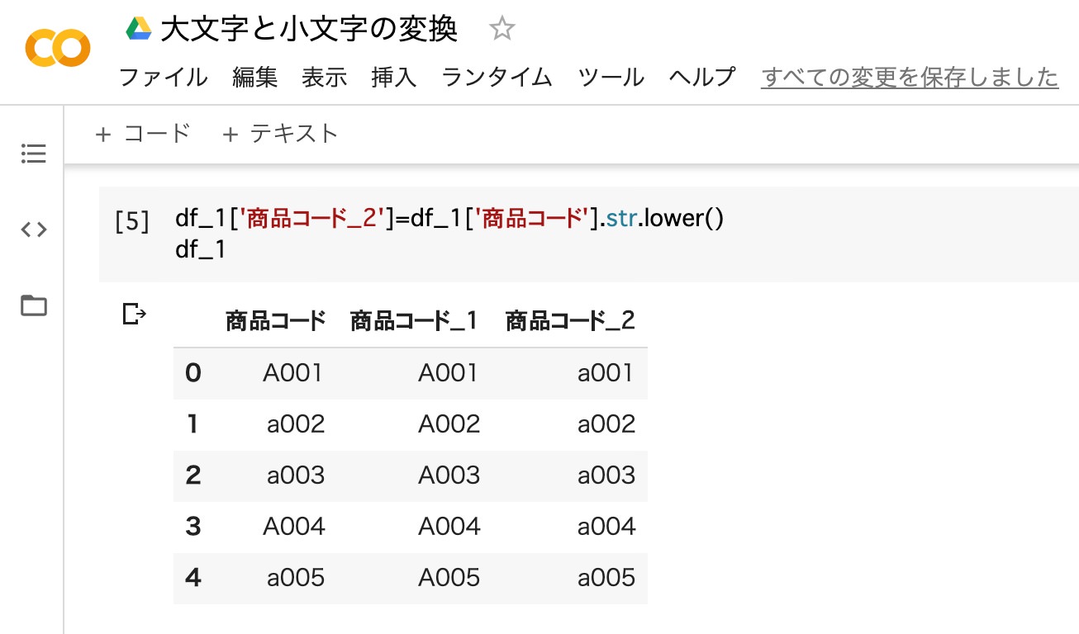Open the ツール menu
The image size is (1079, 634).
[x=611, y=78]
